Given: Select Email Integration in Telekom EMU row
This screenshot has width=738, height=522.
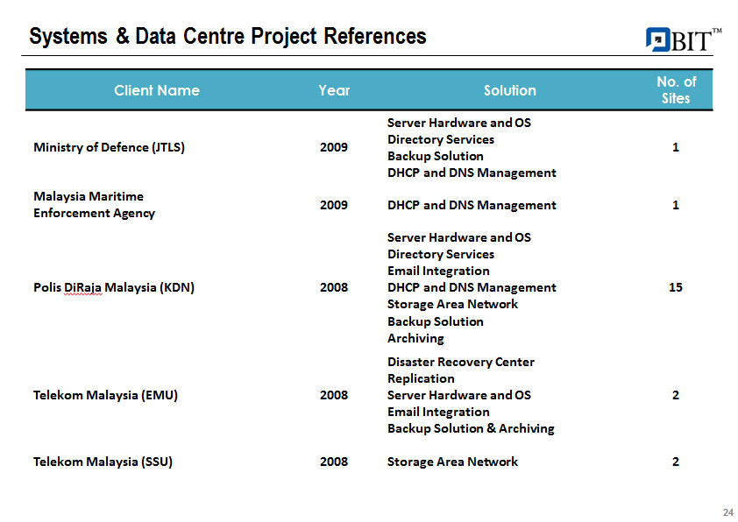Looking at the screenshot, I should coord(438,412).
